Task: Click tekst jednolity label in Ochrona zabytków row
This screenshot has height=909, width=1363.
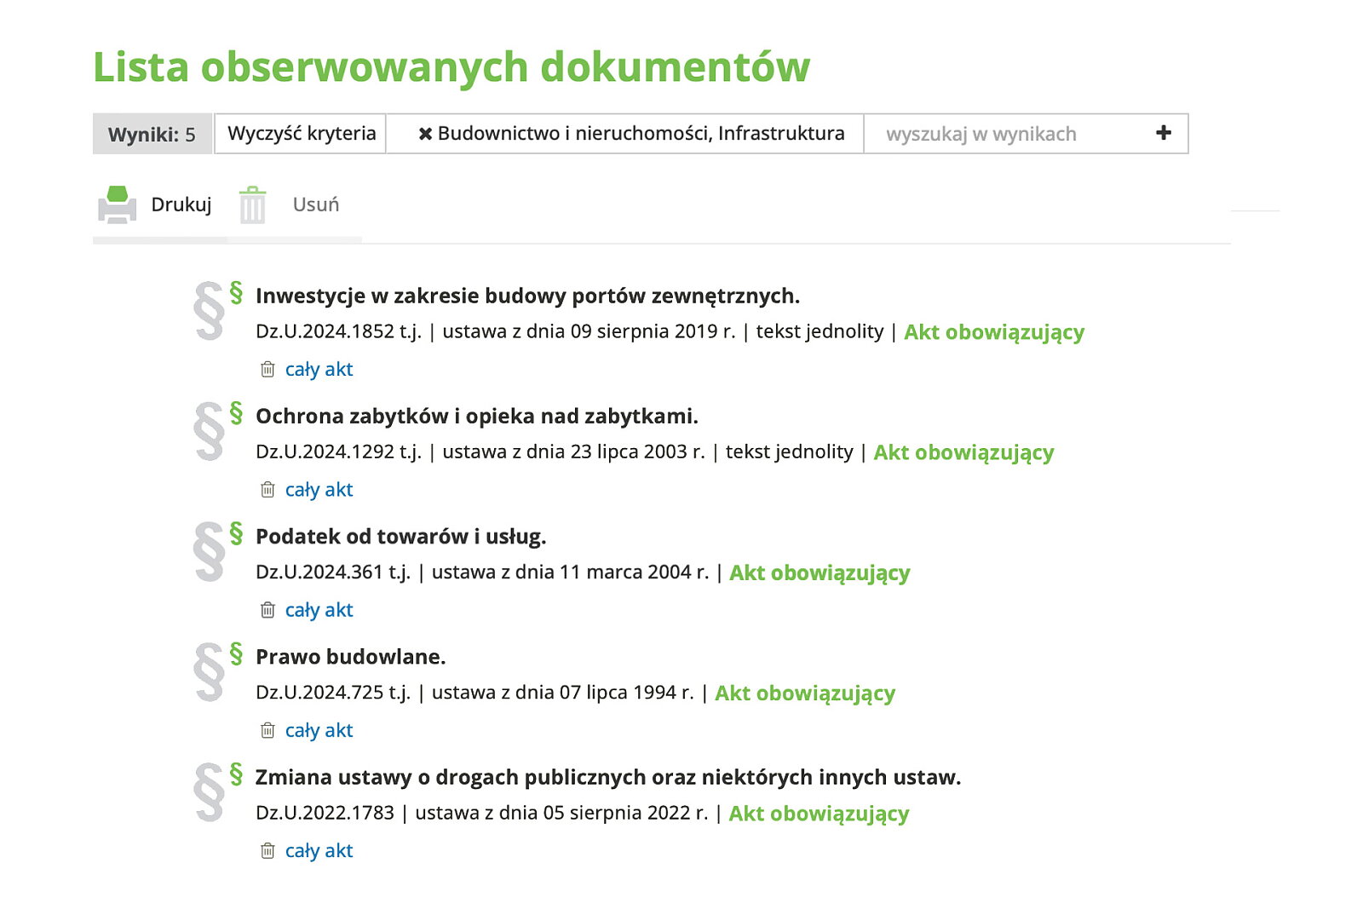Action: click(789, 452)
